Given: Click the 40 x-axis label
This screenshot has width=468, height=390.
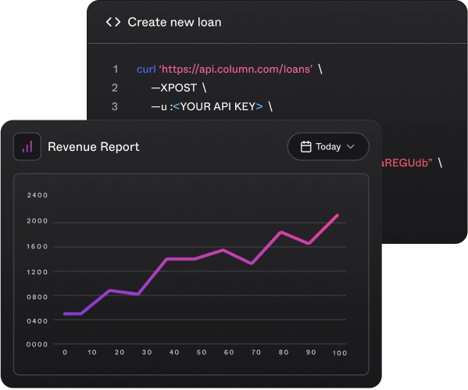Looking at the screenshot, I should pos(174,352).
